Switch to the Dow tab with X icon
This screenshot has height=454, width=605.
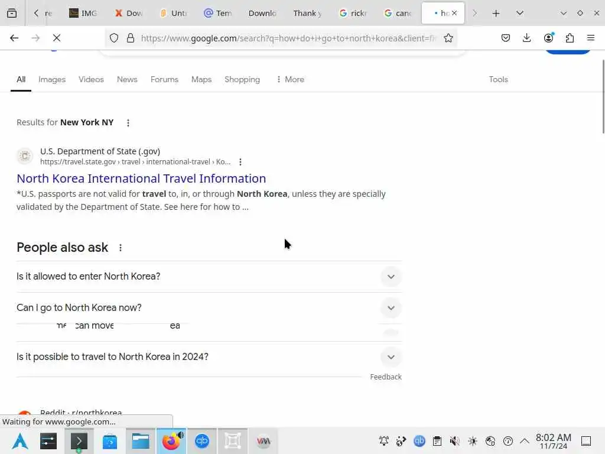tap(128, 13)
